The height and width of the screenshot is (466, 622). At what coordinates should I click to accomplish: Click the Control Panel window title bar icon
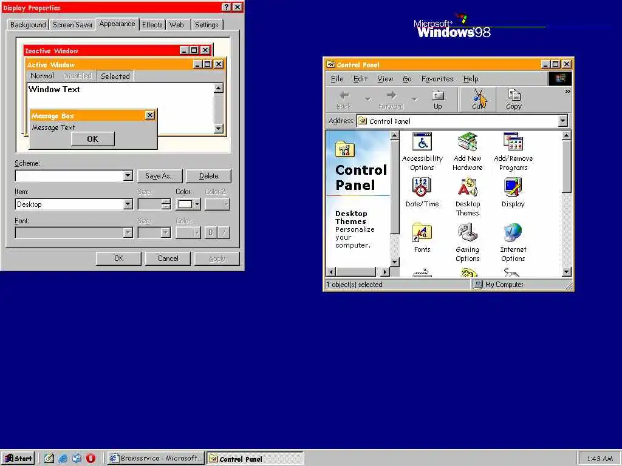point(330,64)
